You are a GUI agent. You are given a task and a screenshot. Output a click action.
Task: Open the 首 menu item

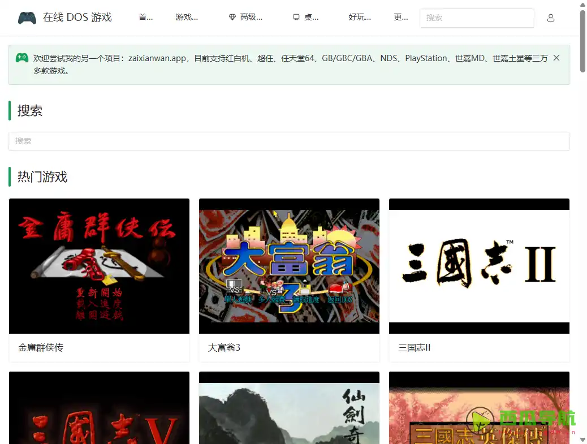(145, 17)
